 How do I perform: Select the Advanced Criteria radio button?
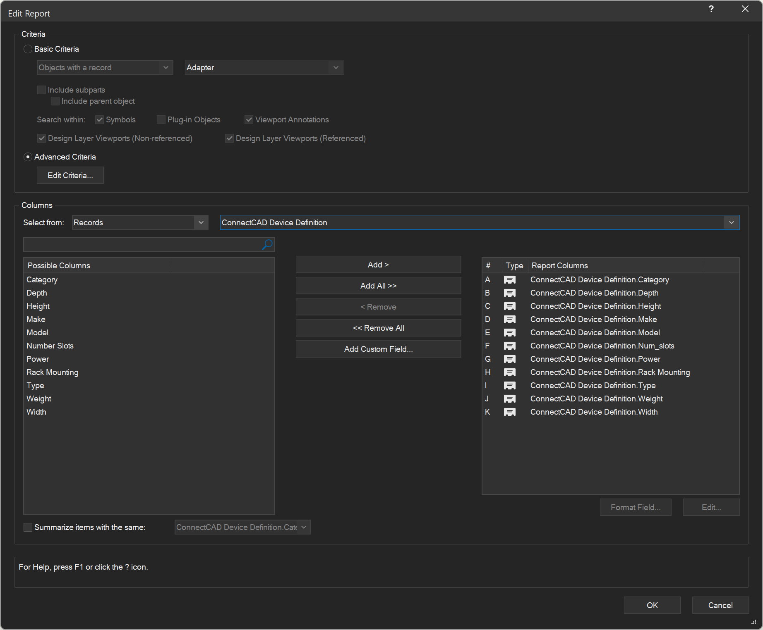pos(28,157)
